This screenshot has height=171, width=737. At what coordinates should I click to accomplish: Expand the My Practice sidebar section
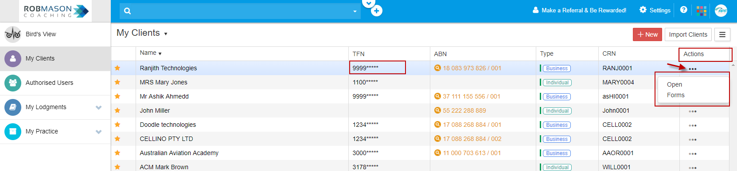coord(98,132)
